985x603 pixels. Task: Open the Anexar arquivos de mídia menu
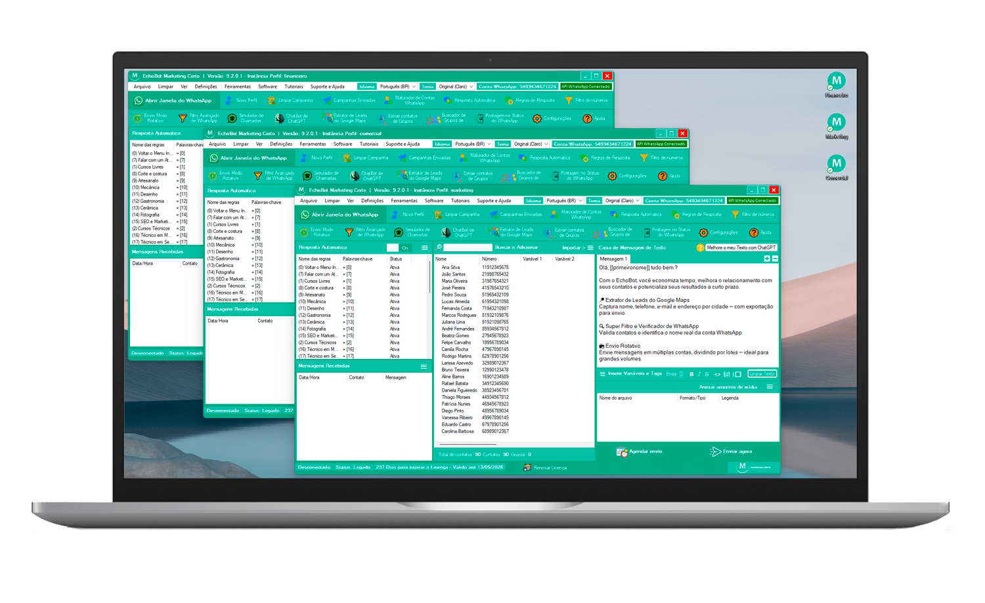click(770, 387)
